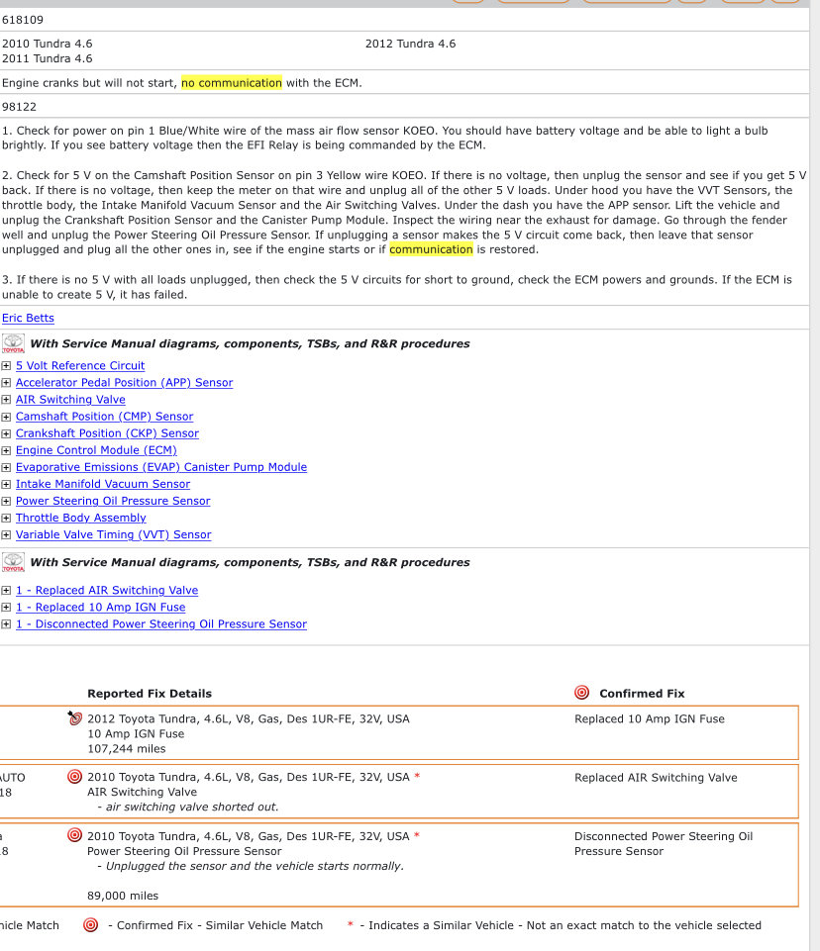Click the 'Confirmed Fix' column heading text
Image resolution: width=820 pixels, height=951 pixels.
642,694
